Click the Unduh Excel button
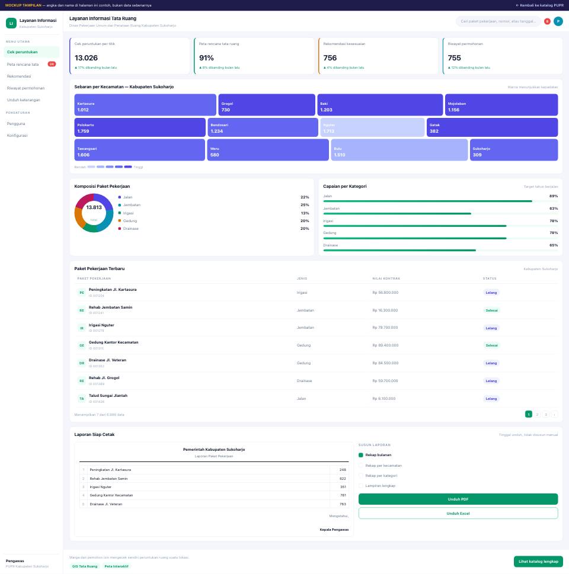This screenshot has height=574, width=569. (458, 513)
